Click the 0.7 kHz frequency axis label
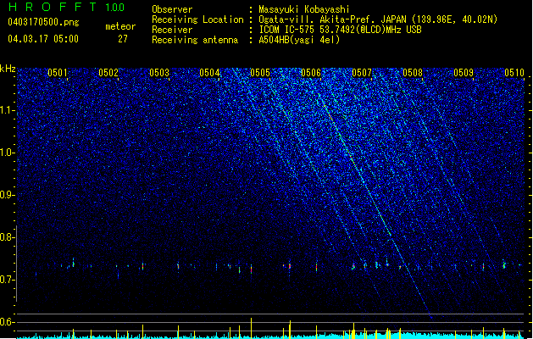 7,280
